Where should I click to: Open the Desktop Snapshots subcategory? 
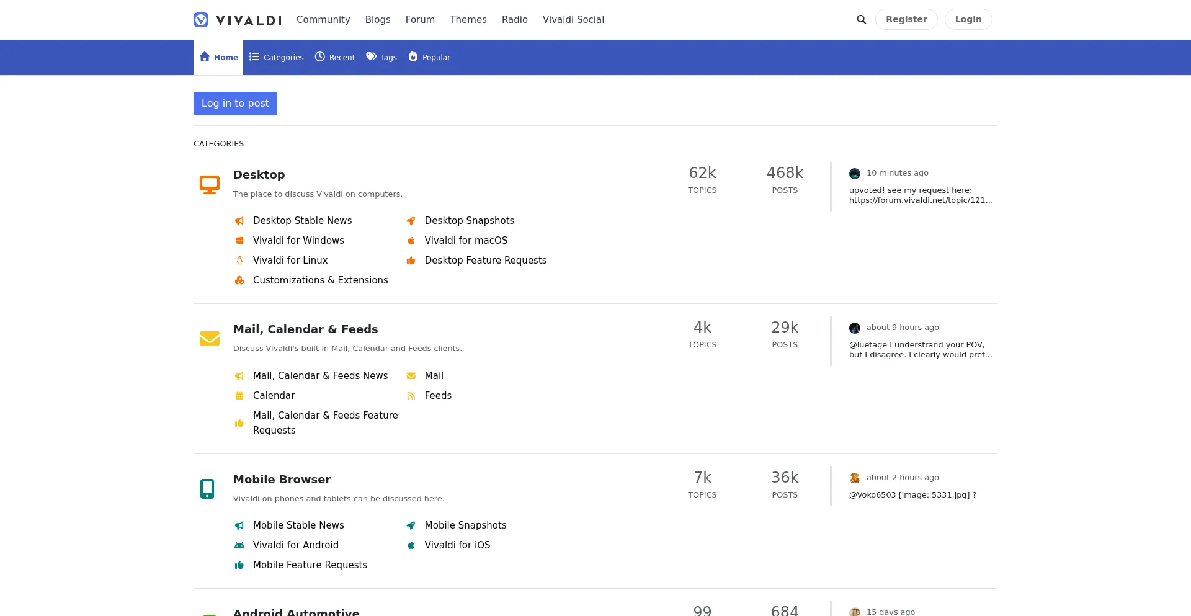pyautogui.click(x=470, y=221)
